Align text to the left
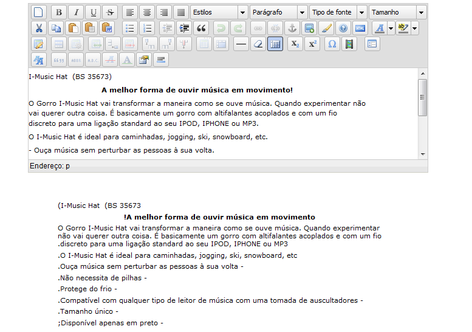This screenshot has width=472, height=332. point(130,12)
